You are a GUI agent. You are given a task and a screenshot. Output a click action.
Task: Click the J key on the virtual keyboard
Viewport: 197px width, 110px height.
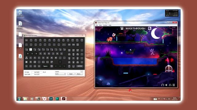click(x=53, y=54)
